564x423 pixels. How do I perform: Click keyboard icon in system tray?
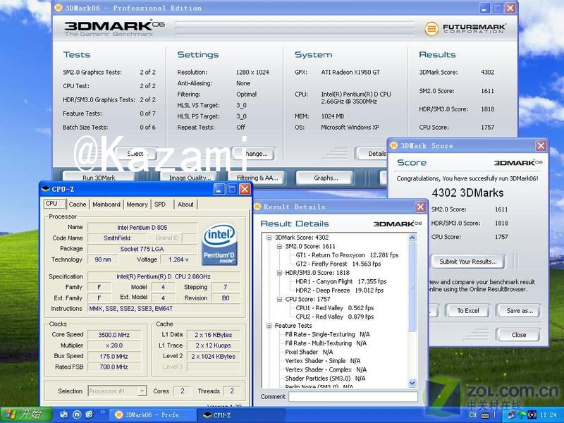[x=485, y=415]
